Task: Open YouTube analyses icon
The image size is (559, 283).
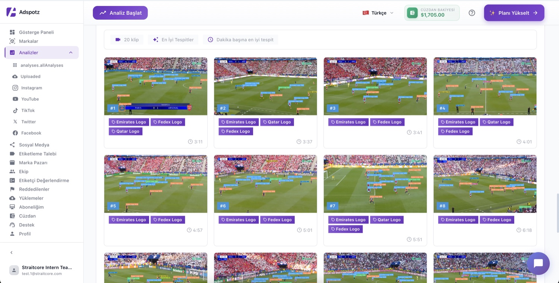Action: click(15, 99)
